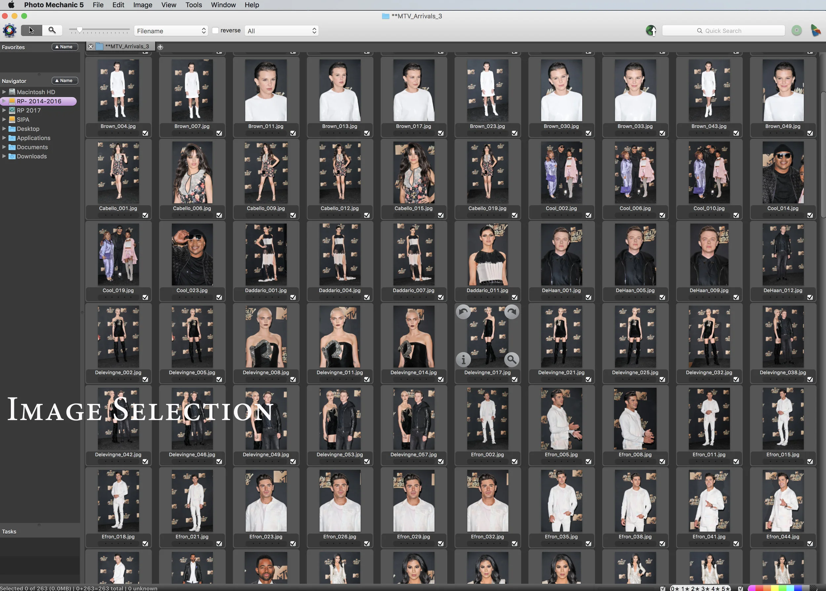
Task: Click the Documents folder icon
Action: click(12, 147)
